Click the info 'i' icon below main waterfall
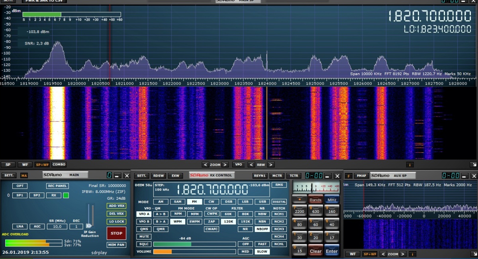This screenshot has height=259, width=478. (x=410, y=165)
